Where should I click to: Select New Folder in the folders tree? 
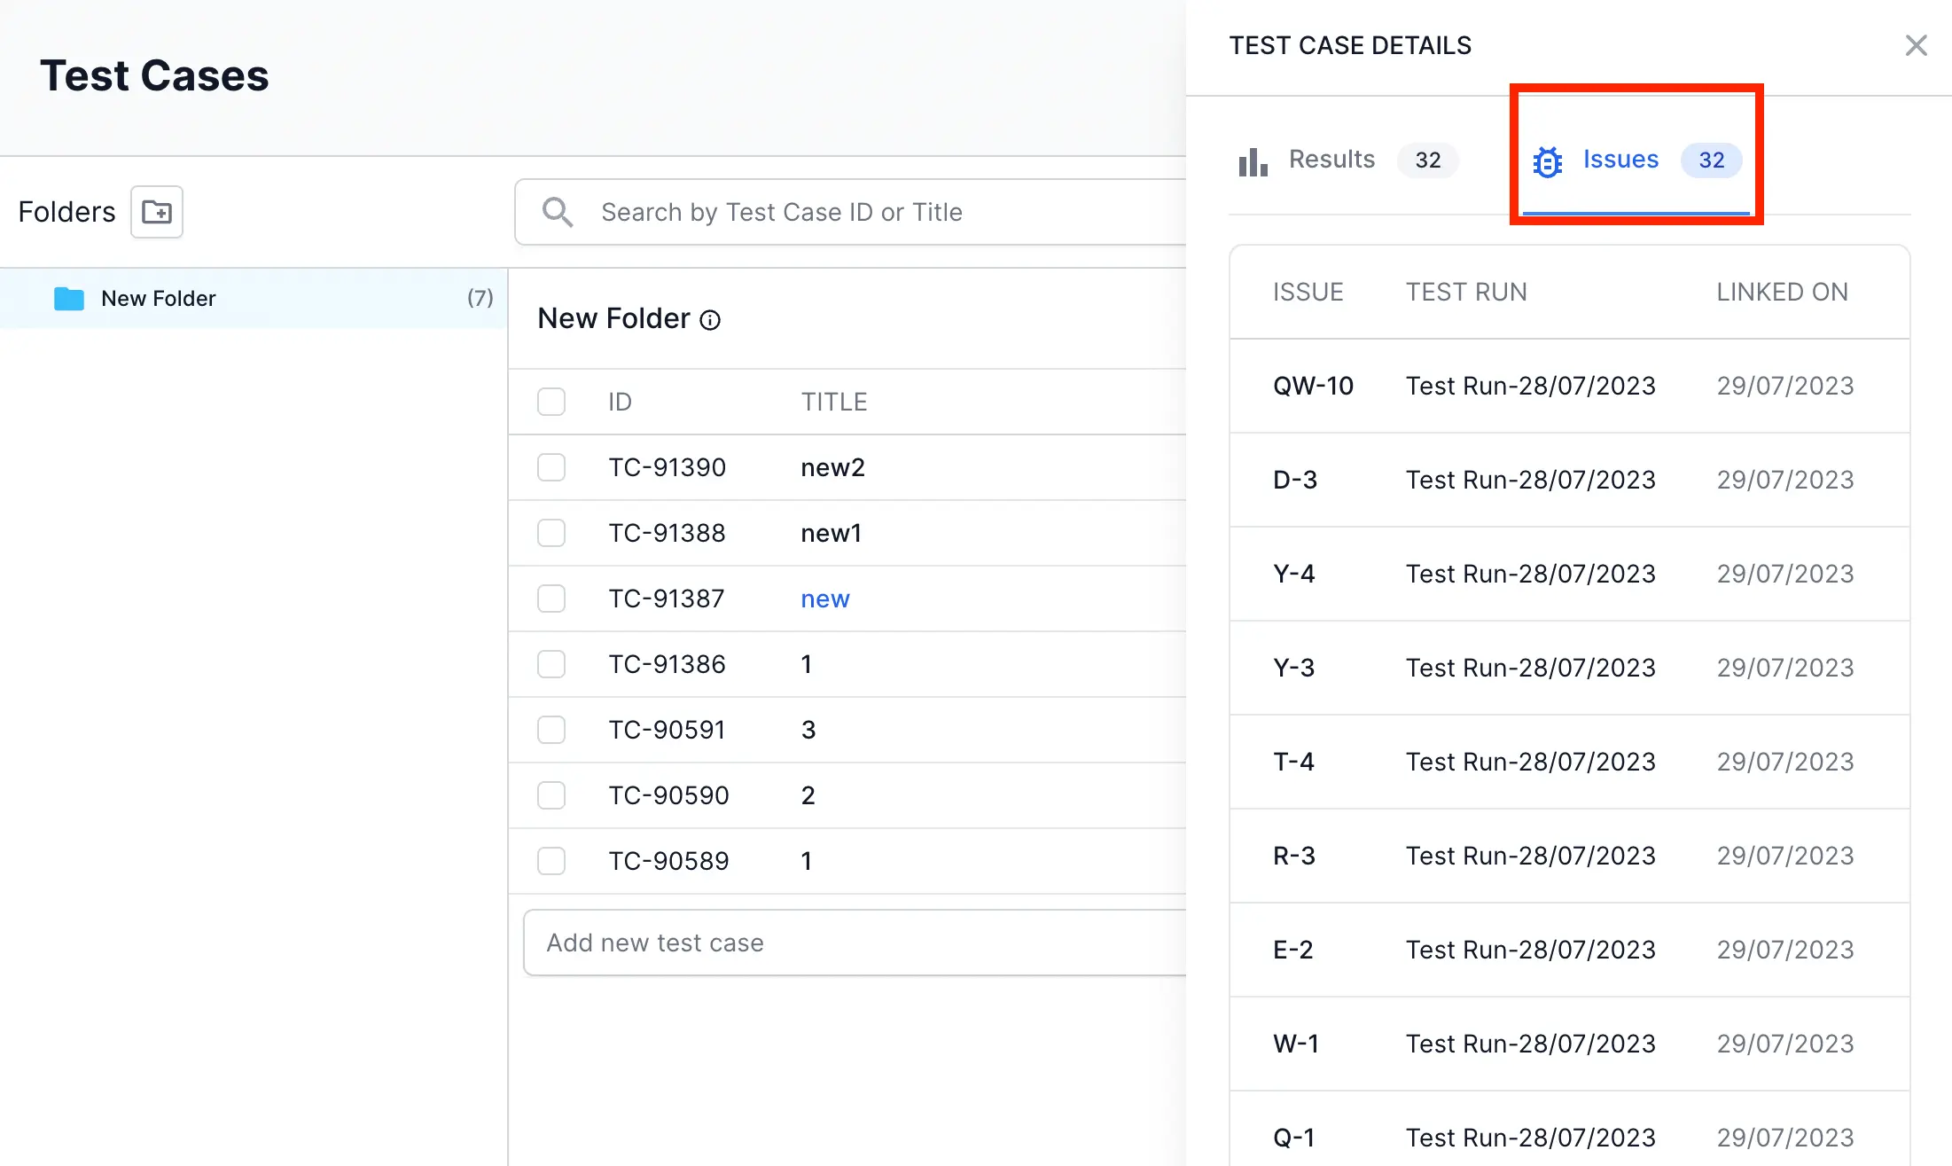pyautogui.click(x=159, y=299)
